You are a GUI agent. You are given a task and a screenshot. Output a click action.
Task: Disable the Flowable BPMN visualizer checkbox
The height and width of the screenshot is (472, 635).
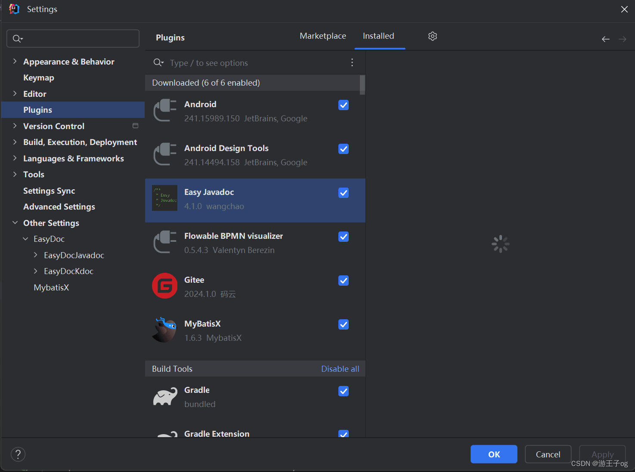pyautogui.click(x=344, y=237)
